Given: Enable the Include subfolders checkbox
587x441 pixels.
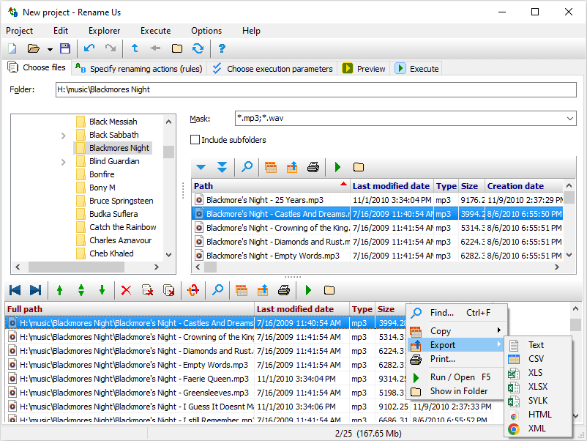Looking at the screenshot, I should 195,140.
